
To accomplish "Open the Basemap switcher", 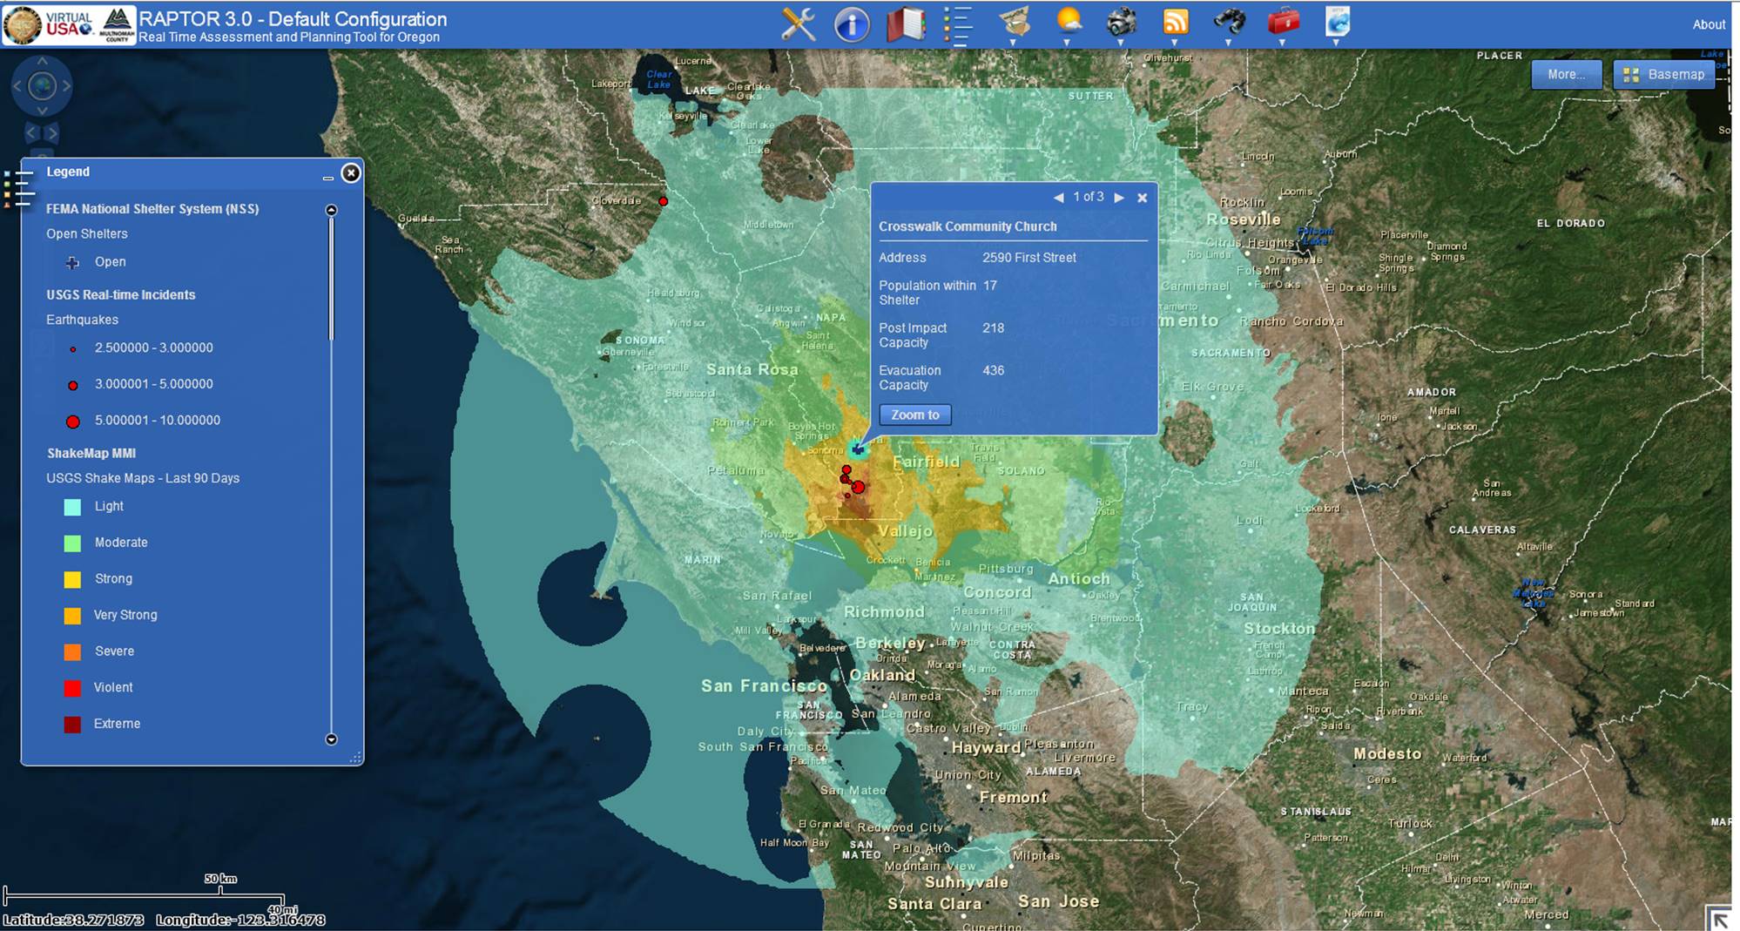I will click(x=1664, y=75).
